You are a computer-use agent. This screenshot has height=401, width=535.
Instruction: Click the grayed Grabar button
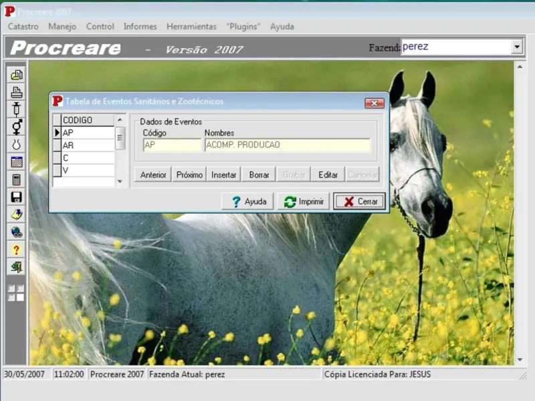294,174
